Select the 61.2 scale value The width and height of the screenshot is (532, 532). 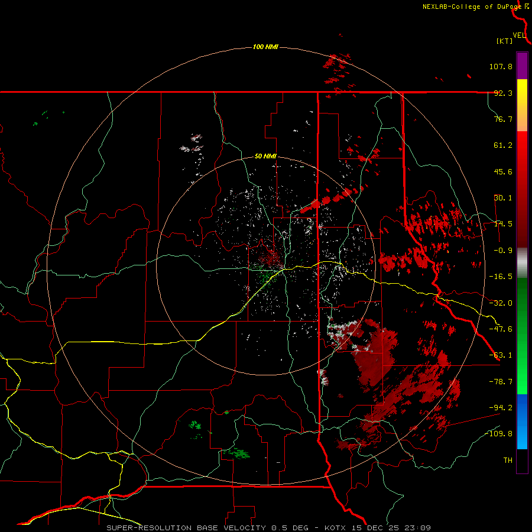click(503, 145)
